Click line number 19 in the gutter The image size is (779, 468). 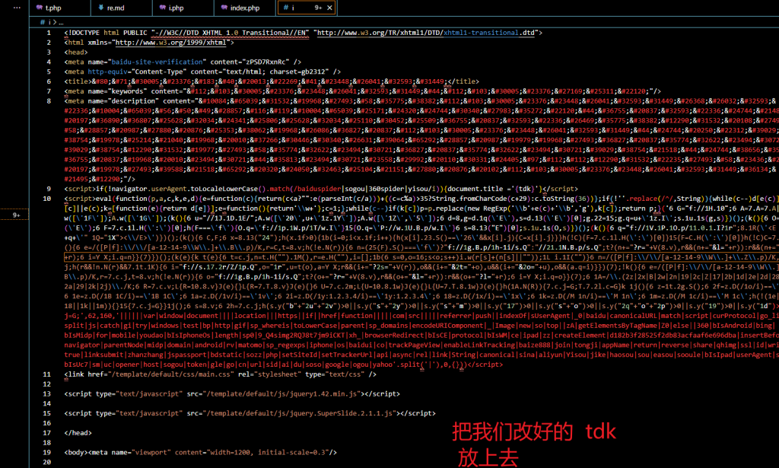point(48,452)
